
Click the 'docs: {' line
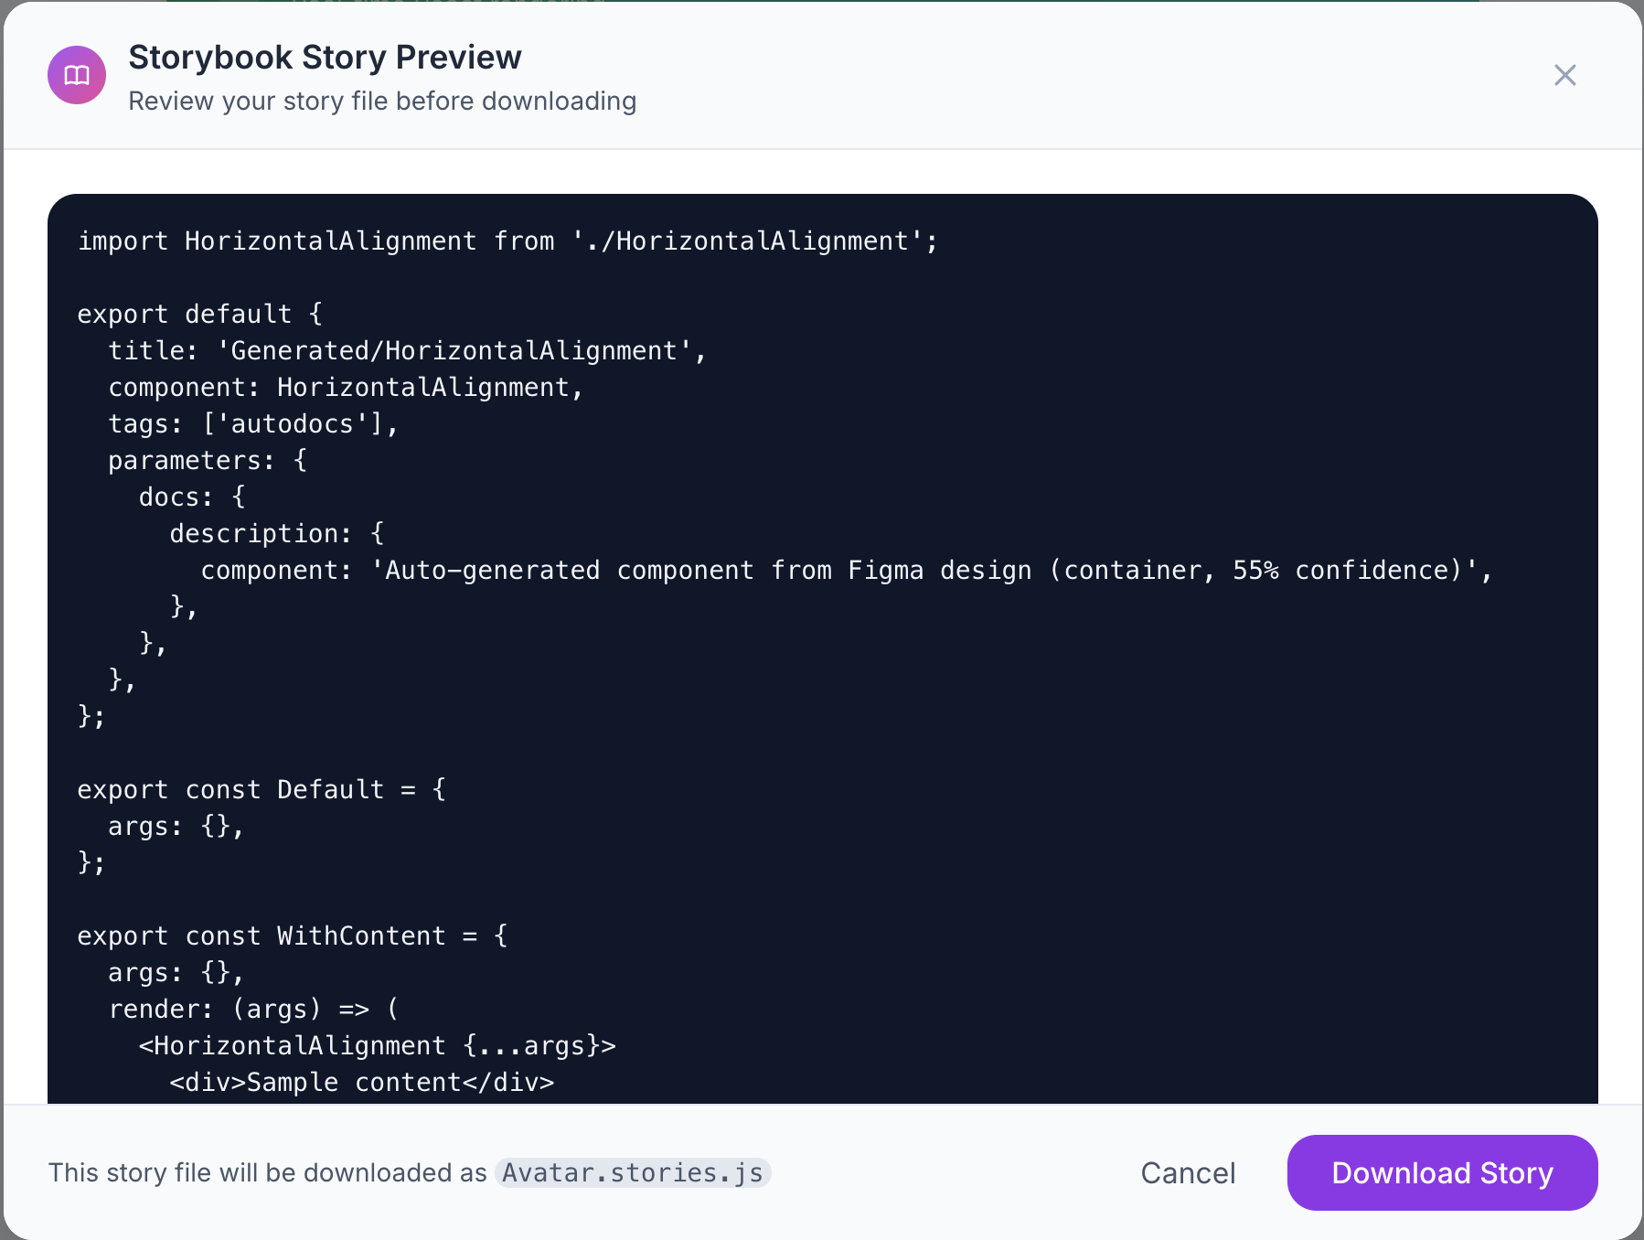coord(192,497)
